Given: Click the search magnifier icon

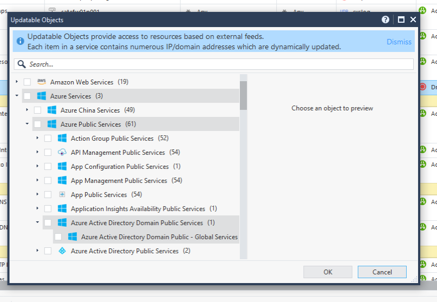Looking at the screenshot, I should pyautogui.click(x=22, y=64).
